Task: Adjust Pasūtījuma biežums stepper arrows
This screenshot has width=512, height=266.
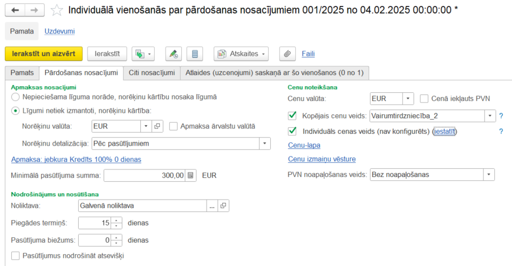Action: pos(116,240)
